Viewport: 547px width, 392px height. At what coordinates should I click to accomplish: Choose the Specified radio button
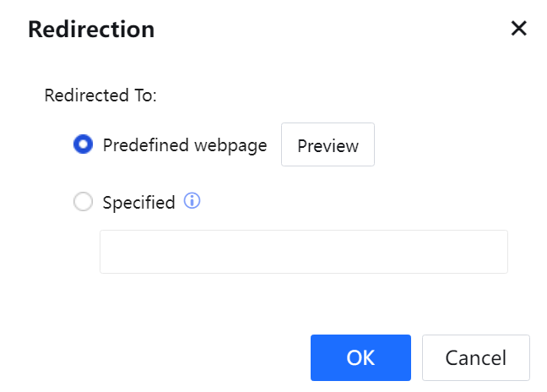pyautogui.click(x=83, y=203)
